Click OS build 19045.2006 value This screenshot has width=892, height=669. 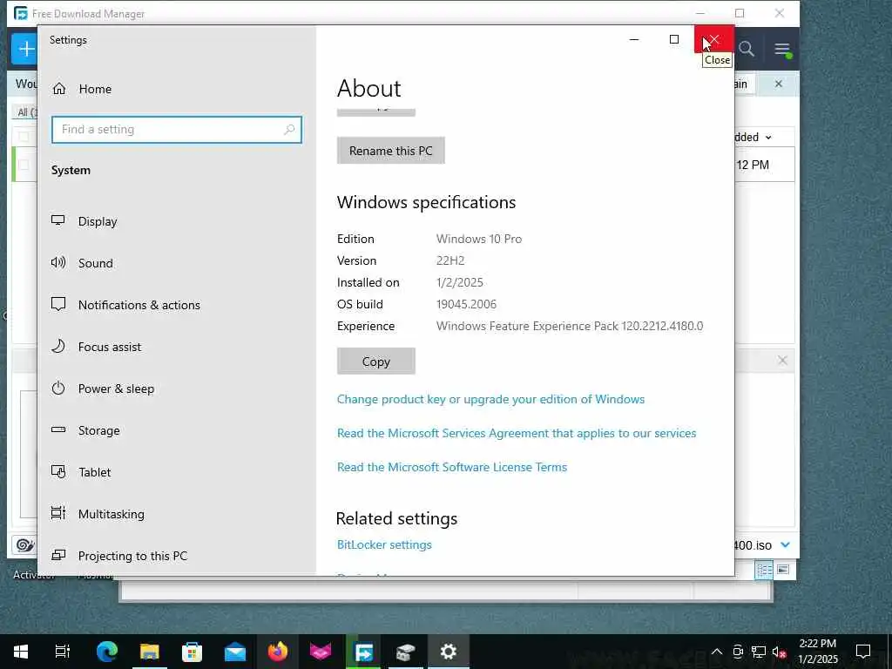[467, 304]
